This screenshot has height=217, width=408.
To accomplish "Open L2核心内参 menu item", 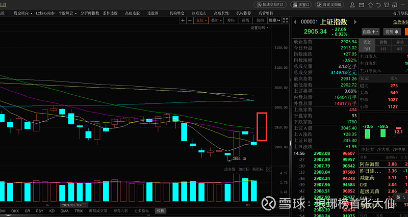I will pyautogui.click(x=45, y=13).
